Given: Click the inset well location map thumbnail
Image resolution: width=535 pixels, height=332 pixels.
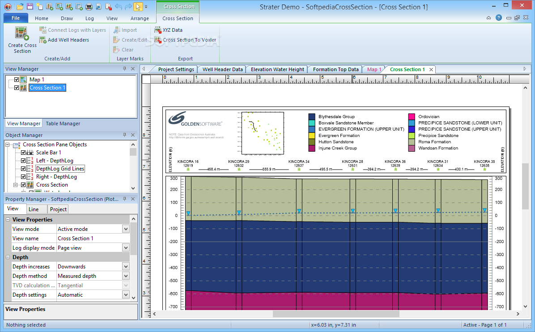Looking at the screenshot, I should click(x=263, y=133).
